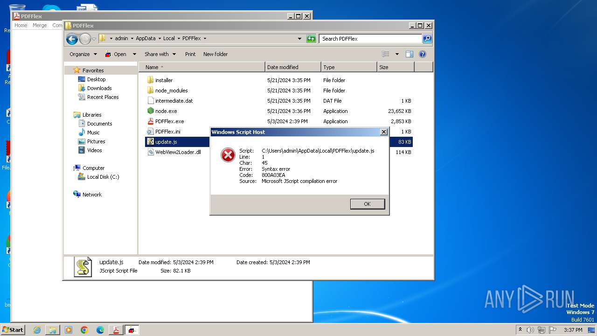Open the Start menu
Screen dimensions: 597x336
point(13,330)
